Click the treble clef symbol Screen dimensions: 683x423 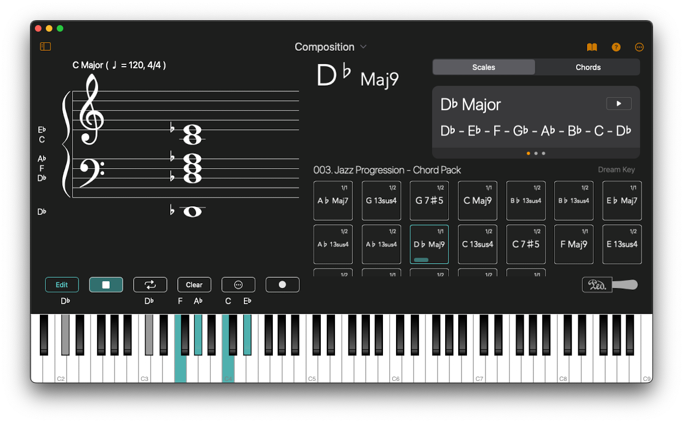click(91, 109)
